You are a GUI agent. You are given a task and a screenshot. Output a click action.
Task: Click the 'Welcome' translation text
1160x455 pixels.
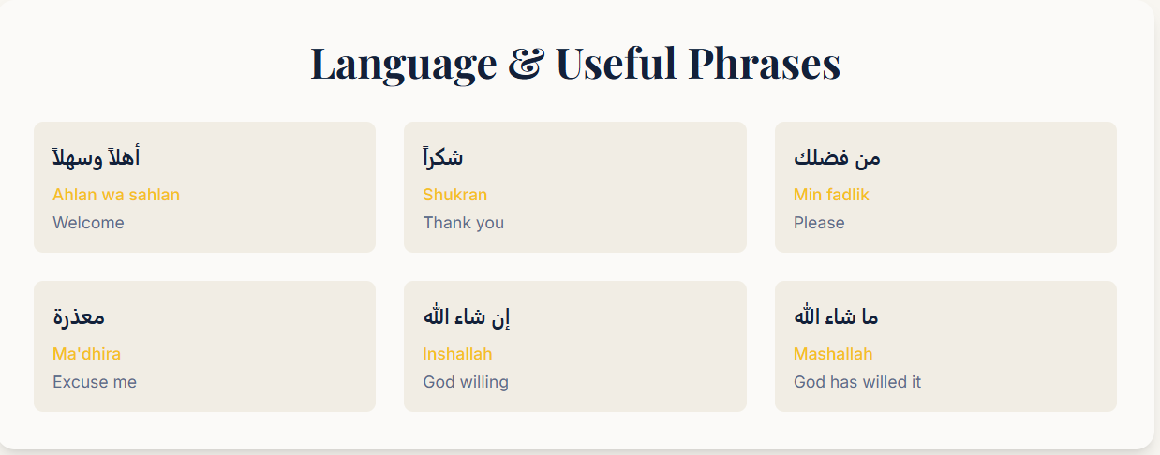[x=88, y=223]
